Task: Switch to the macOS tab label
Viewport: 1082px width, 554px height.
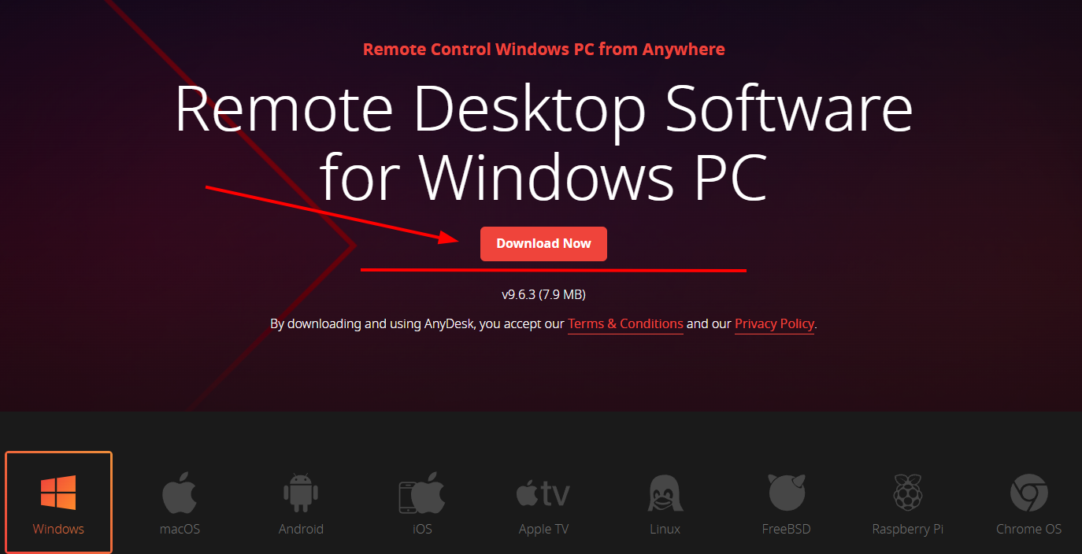Action: point(180,529)
